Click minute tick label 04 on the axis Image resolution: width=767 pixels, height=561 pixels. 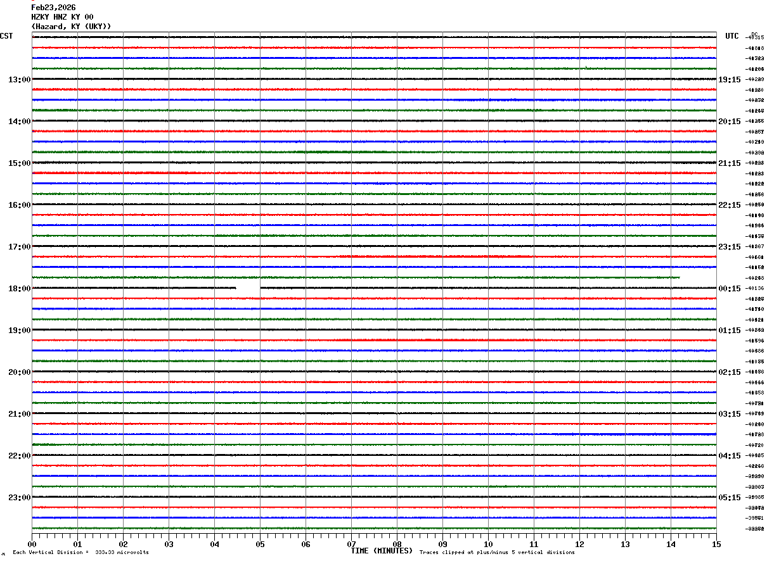point(214,544)
